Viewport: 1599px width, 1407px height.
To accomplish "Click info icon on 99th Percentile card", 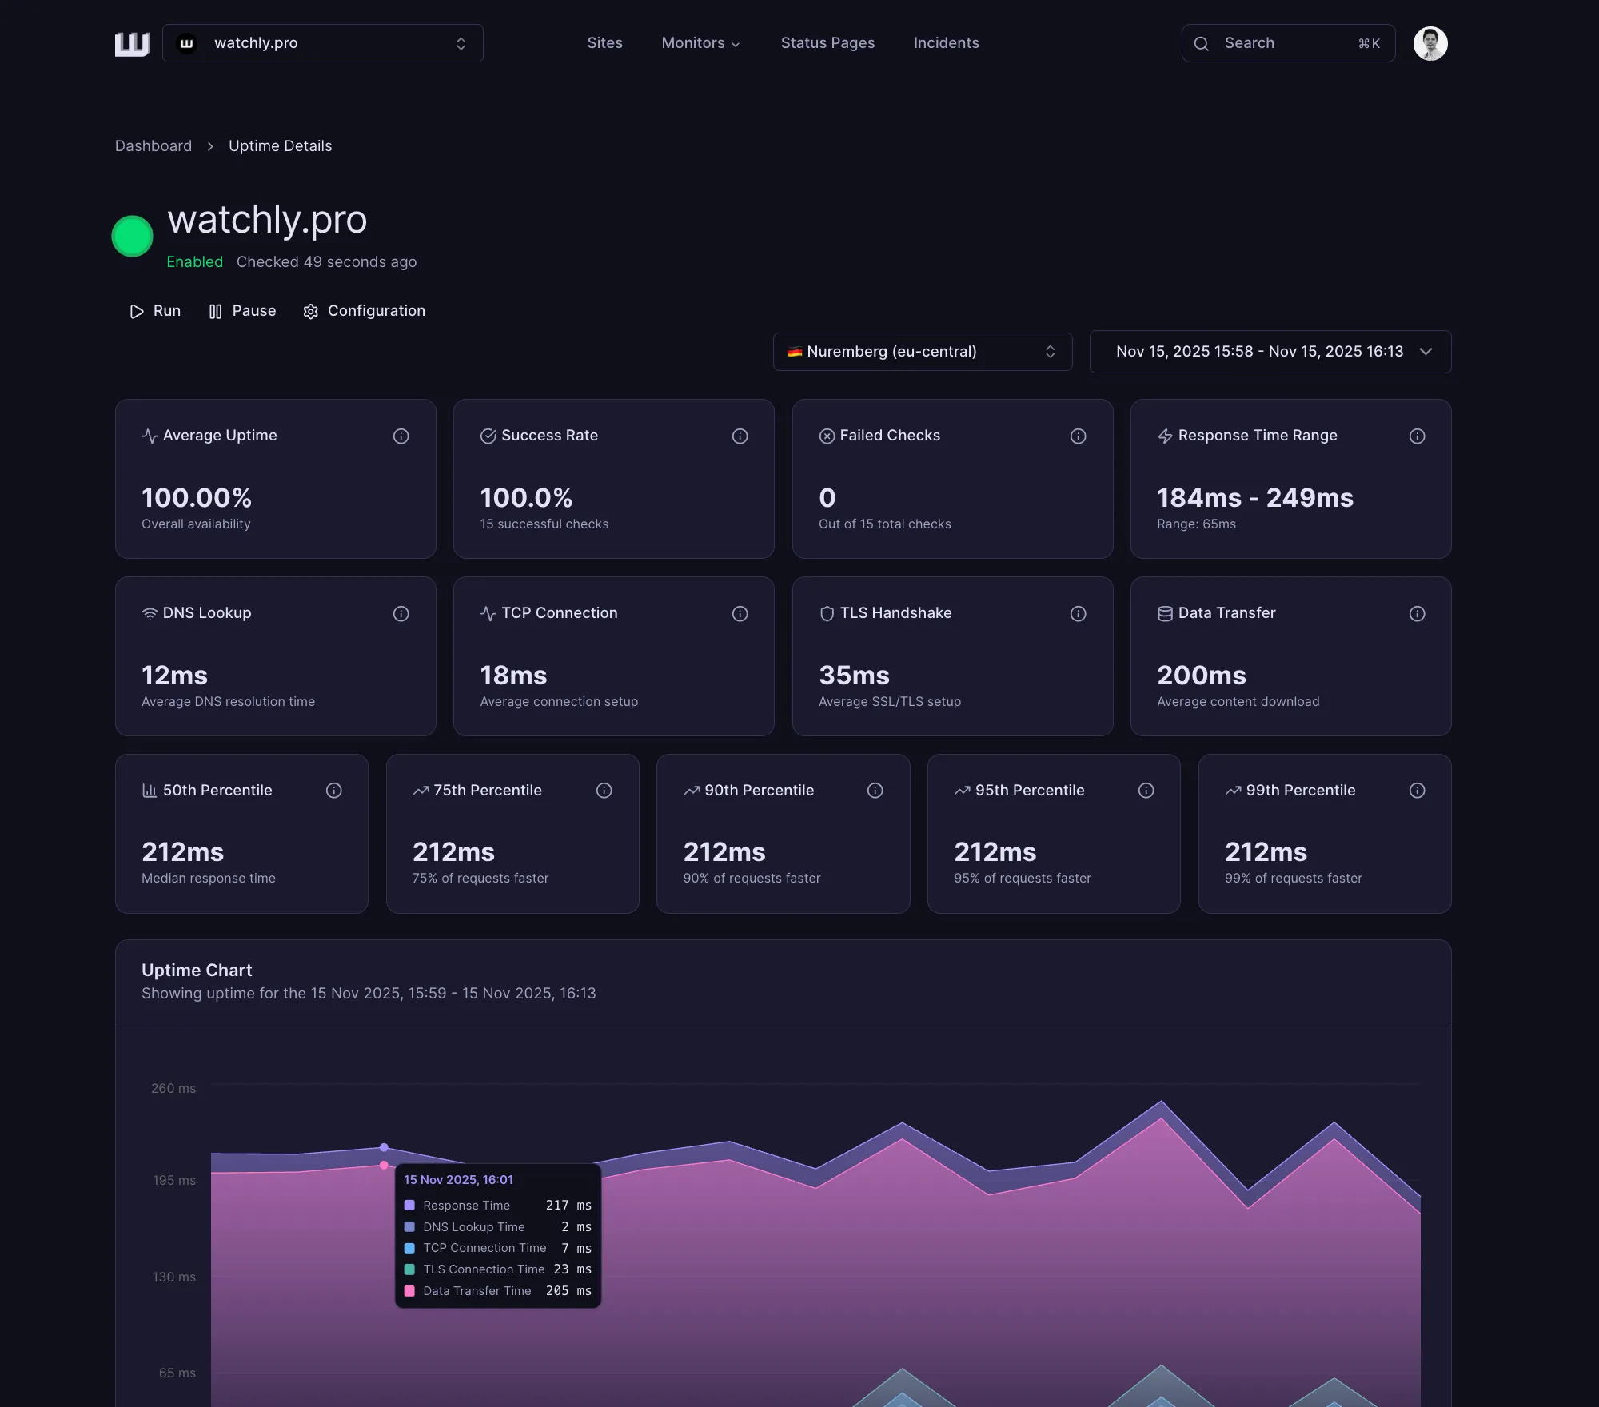I will 1417,791.
